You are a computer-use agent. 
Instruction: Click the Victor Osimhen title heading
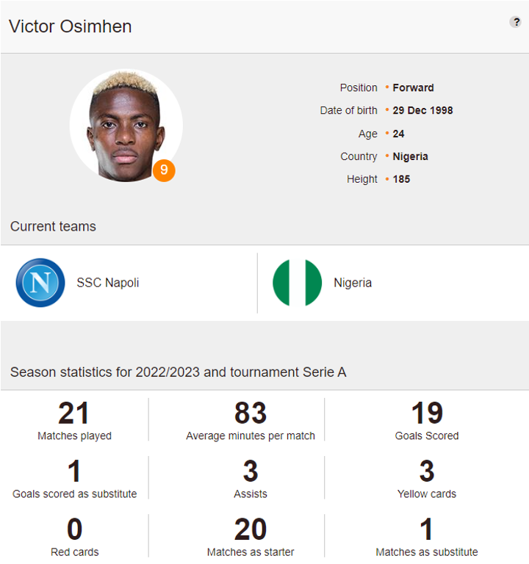coord(71,26)
